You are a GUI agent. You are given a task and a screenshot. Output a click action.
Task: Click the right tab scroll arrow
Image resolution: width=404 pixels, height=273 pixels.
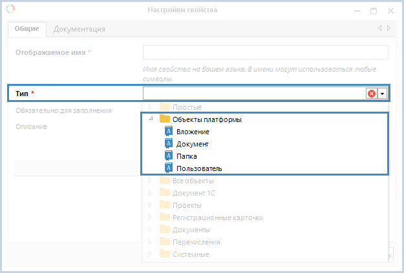tap(388, 28)
